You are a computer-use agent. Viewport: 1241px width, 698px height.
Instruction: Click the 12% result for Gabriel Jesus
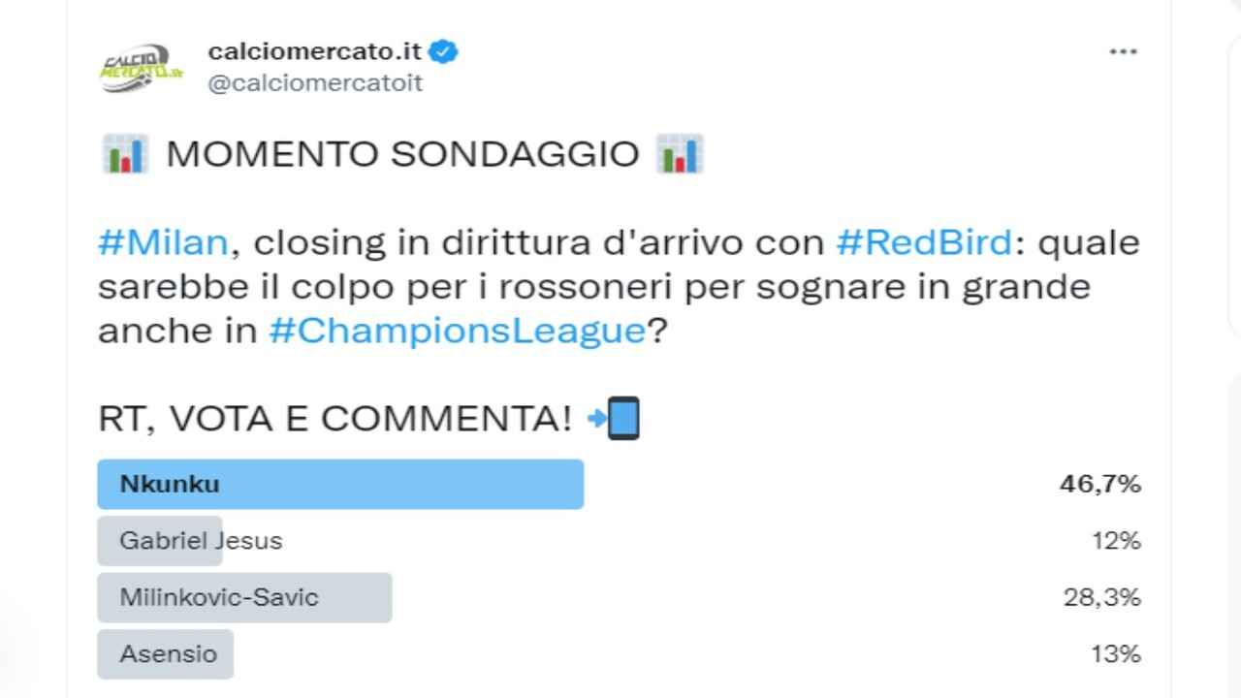pyautogui.click(x=1116, y=540)
